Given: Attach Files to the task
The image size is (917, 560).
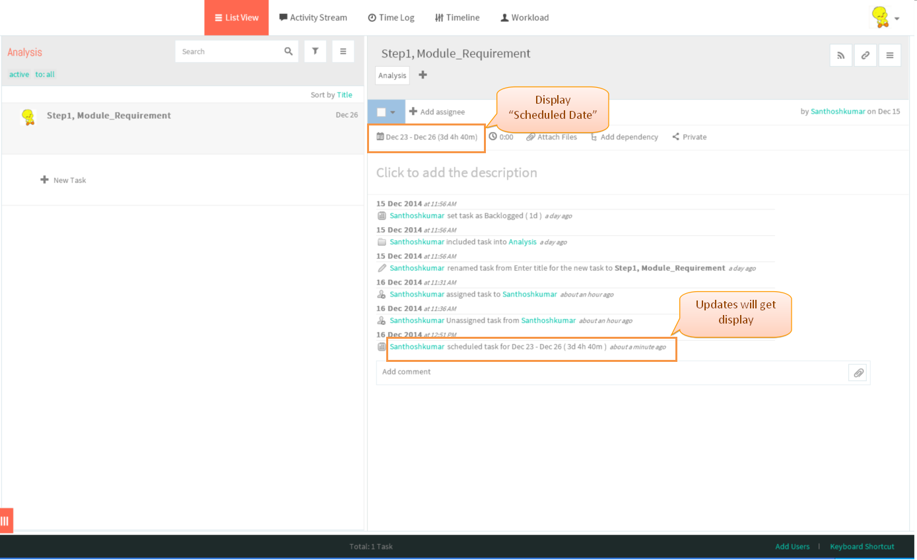Looking at the screenshot, I should (x=552, y=137).
